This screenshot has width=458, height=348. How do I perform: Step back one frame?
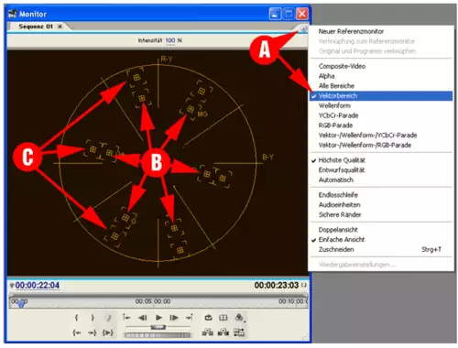coord(143,318)
